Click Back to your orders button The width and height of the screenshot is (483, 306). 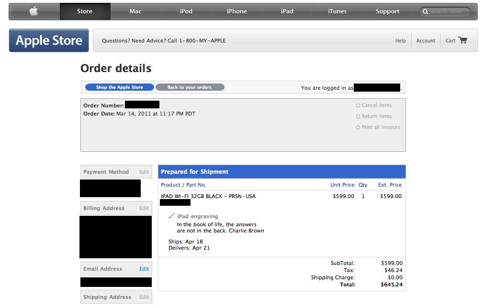point(190,87)
